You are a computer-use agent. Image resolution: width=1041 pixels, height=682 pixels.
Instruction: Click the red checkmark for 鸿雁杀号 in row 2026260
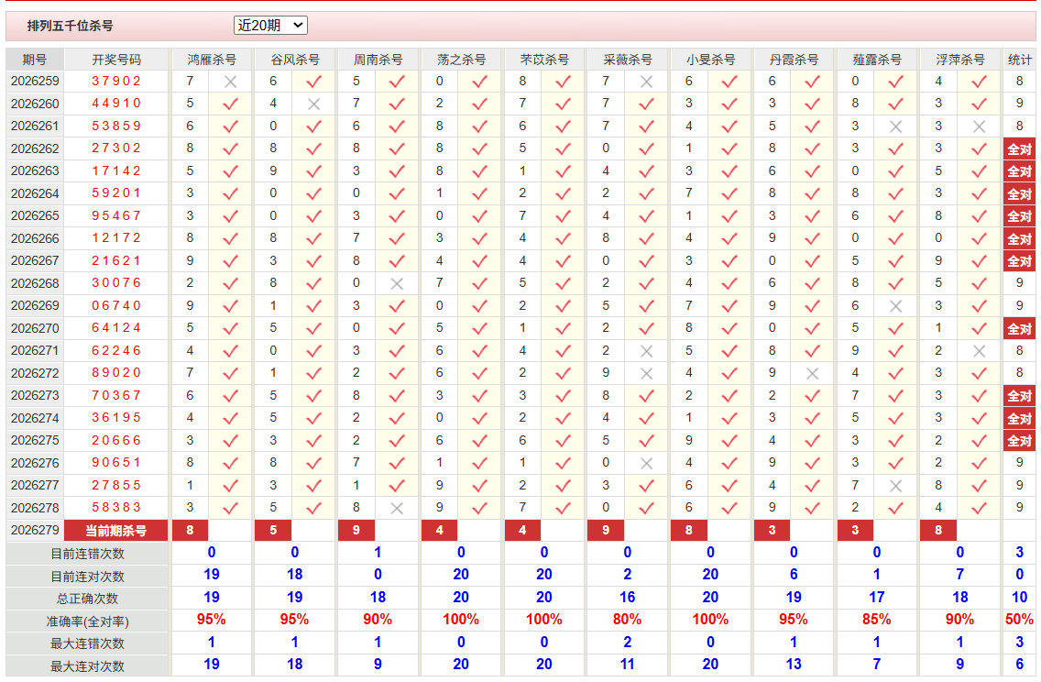pos(230,104)
